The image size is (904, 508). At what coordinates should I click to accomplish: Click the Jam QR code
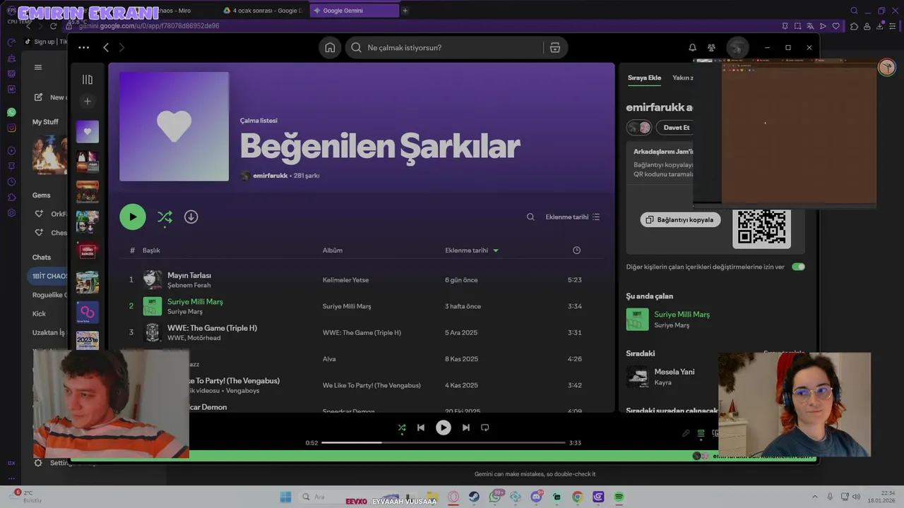(x=761, y=227)
